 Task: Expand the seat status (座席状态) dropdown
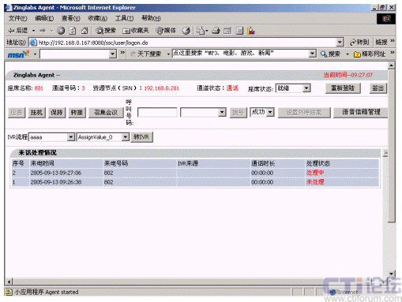click(x=306, y=88)
